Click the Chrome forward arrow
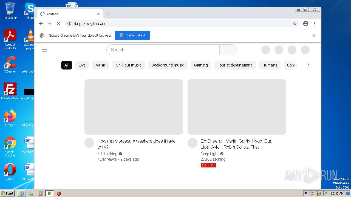Image resolution: width=351 pixels, height=197 pixels. [x=50, y=24]
